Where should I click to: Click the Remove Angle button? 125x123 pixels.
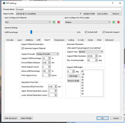point(73,81)
